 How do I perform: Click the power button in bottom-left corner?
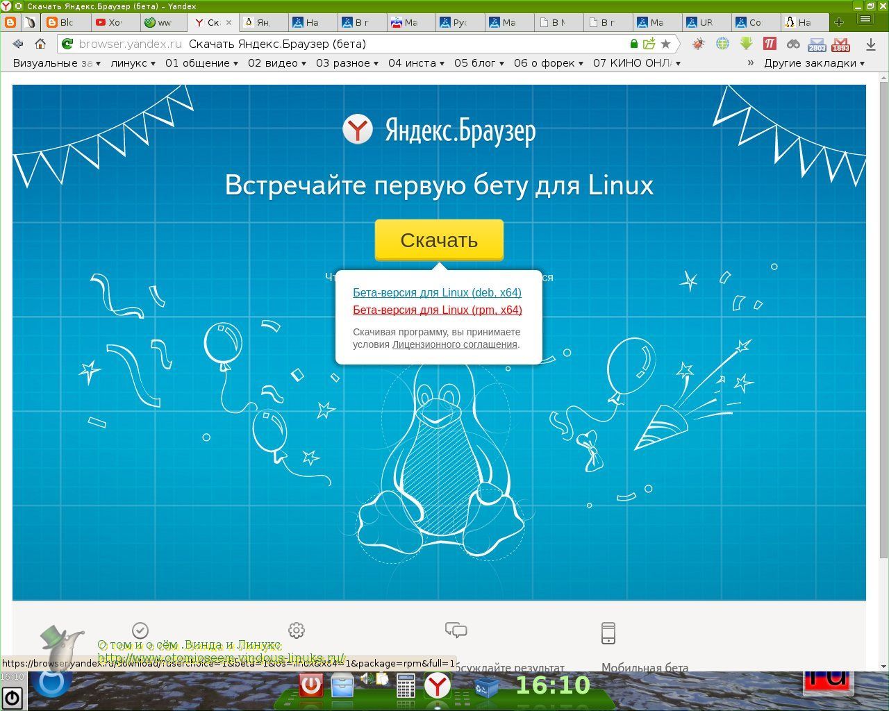pos(12,698)
